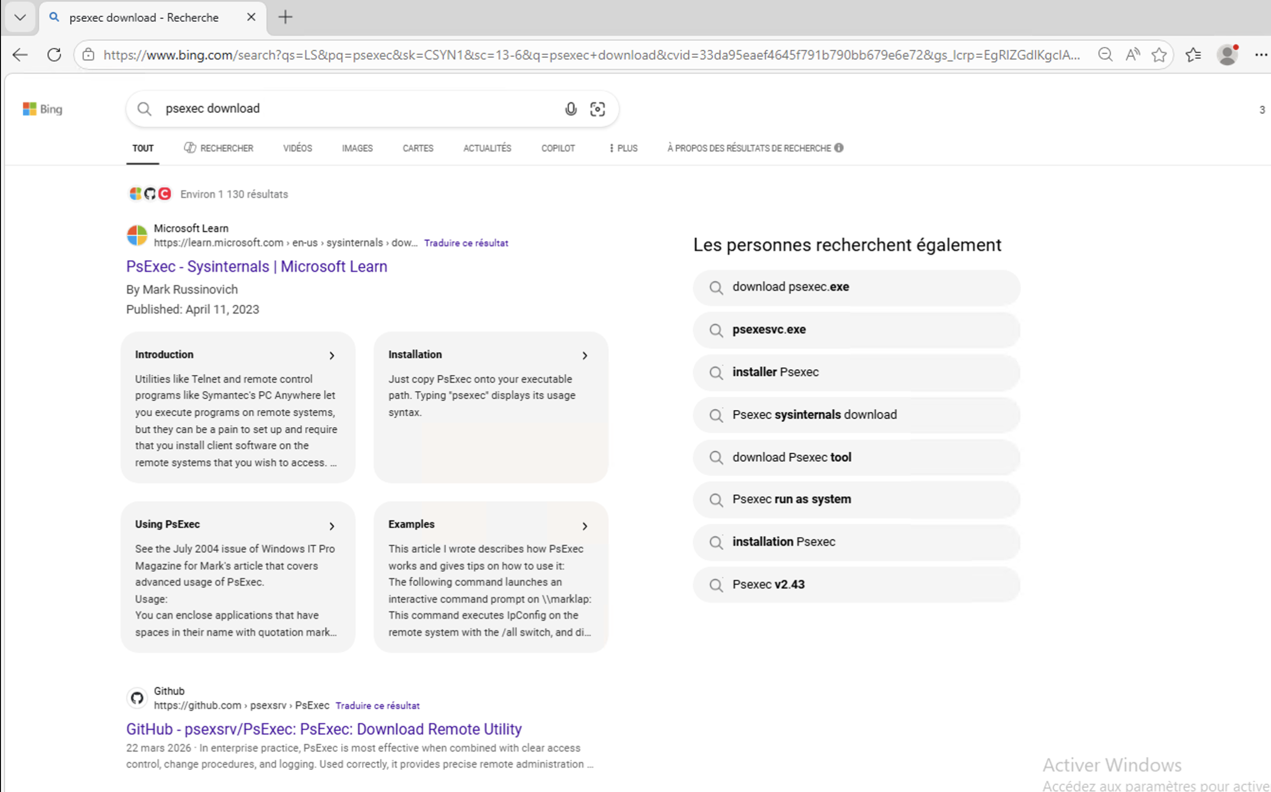1271x792 pixels.
Task: Click the address bar URL
Action: pyautogui.click(x=591, y=55)
